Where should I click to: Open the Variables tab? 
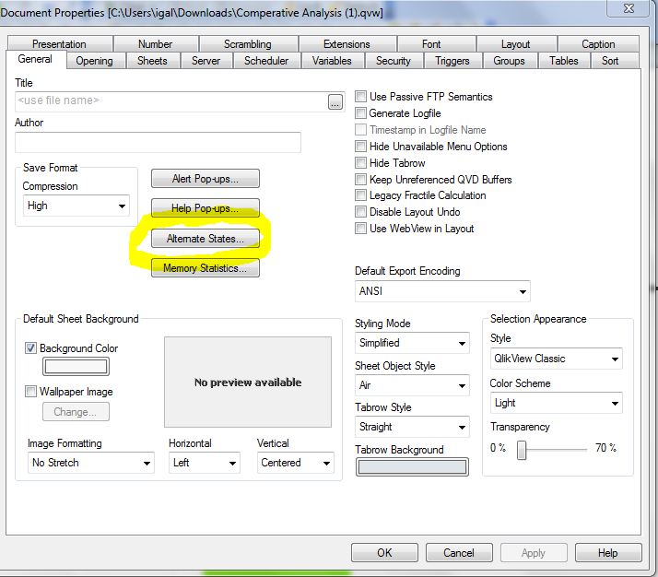pyautogui.click(x=332, y=61)
